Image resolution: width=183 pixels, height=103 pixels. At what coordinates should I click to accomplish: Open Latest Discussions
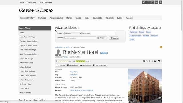tap(27, 80)
